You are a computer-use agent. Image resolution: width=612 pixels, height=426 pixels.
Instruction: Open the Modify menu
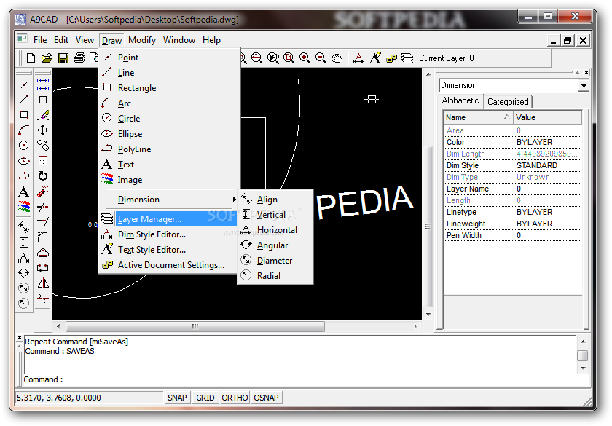(x=141, y=40)
